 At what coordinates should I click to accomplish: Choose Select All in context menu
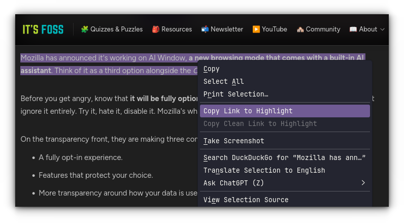pos(224,81)
